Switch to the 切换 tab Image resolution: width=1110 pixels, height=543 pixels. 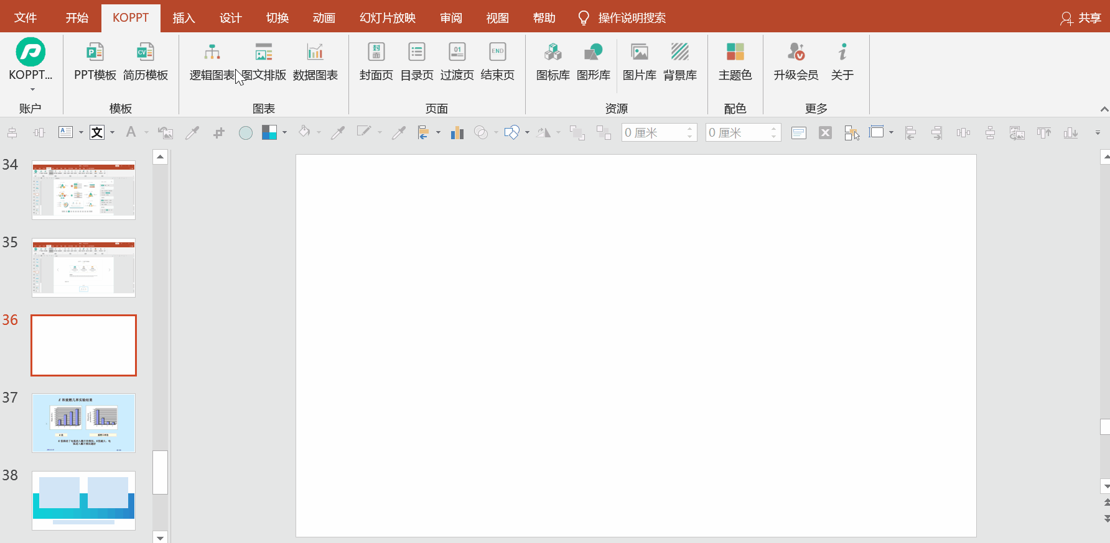[277, 18]
